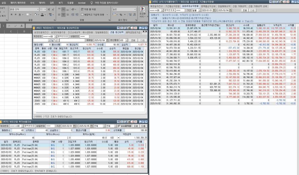Apply percent style in Excel number group

pos(121,14)
